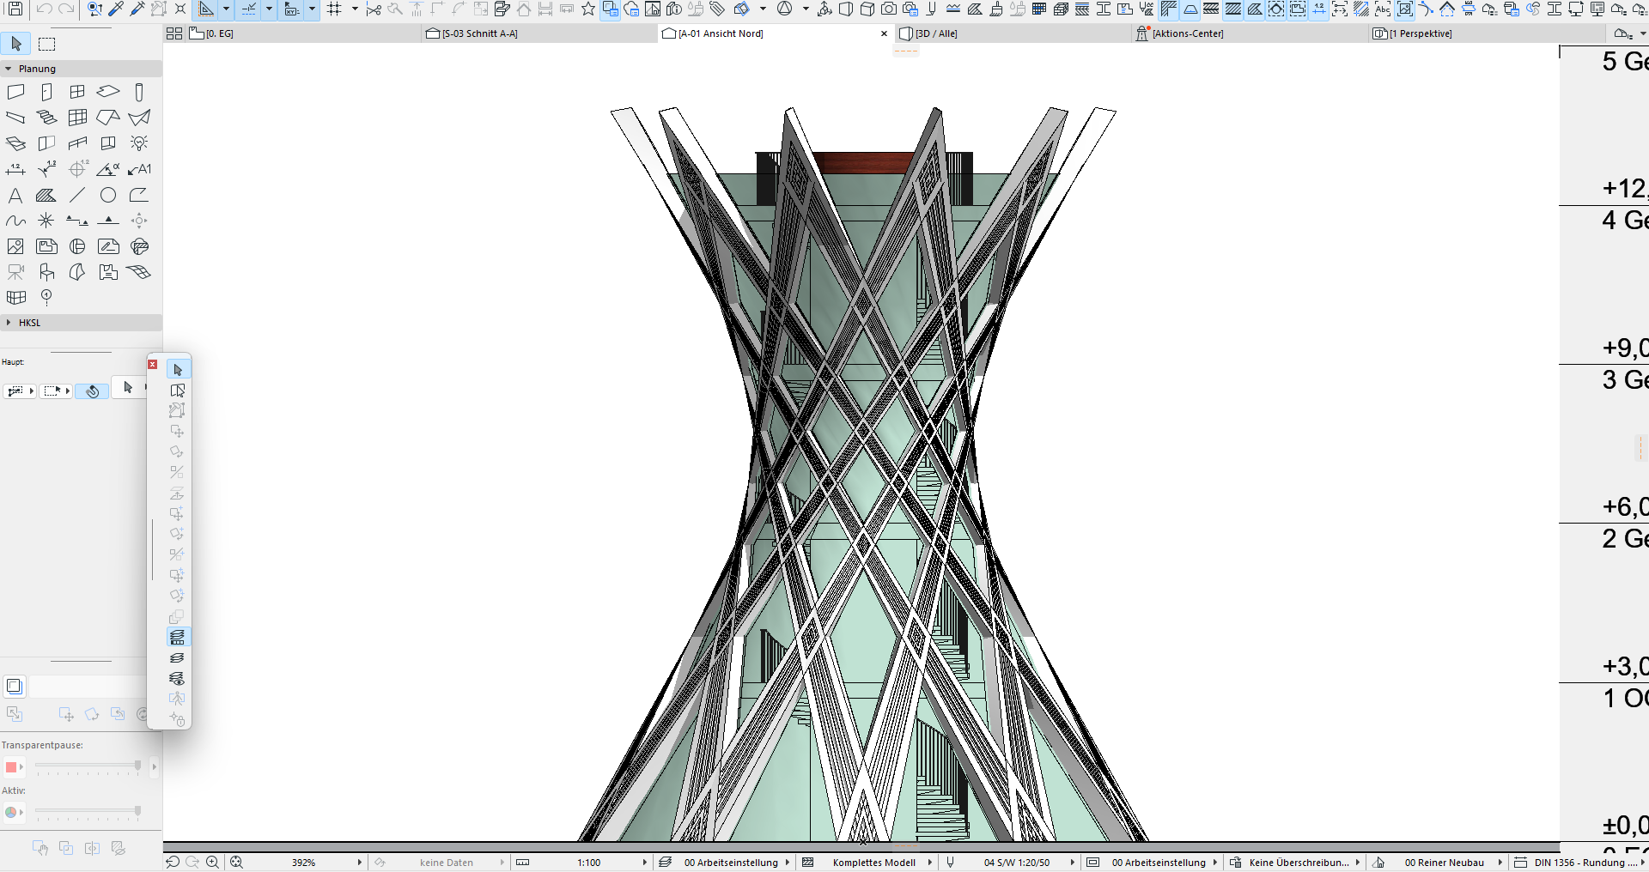Toggle the magnet quick selection button
Viewport: 1649px width, 872px height.
(92, 391)
